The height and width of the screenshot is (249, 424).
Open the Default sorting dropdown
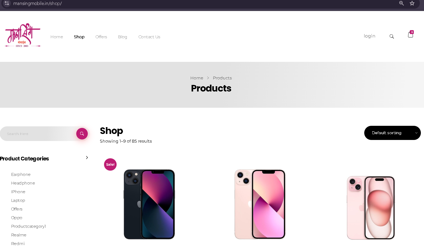click(x=392, y=133)
